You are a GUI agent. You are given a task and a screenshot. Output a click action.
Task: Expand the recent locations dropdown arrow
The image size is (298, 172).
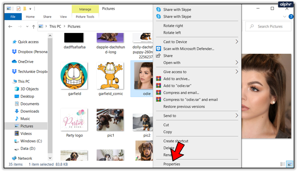27,27
